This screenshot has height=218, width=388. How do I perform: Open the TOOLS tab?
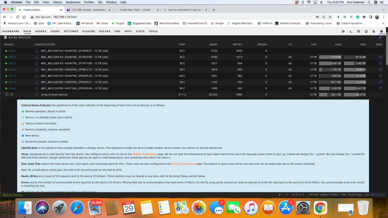(153, 31)
